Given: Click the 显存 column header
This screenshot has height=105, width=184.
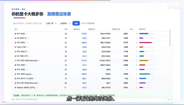Looking at the screenshot, I should pos(66,29).
